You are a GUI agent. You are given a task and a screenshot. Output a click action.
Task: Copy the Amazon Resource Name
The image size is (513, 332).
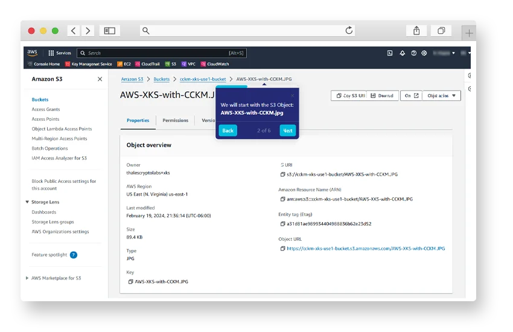(x=282, y=199)
